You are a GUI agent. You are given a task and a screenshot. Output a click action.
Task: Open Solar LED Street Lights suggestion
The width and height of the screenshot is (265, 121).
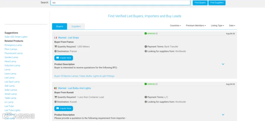coord(16,37)
